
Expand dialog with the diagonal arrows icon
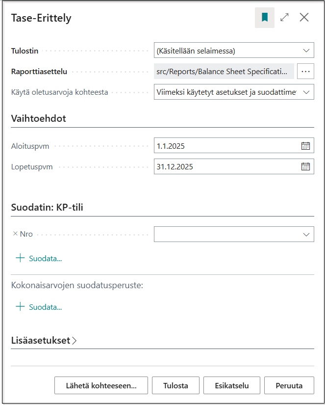pyautogui.click(x=284, y=18)
